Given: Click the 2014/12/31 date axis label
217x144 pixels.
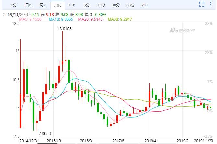Looking at the screenshot, I should click(x=29, y=141).
